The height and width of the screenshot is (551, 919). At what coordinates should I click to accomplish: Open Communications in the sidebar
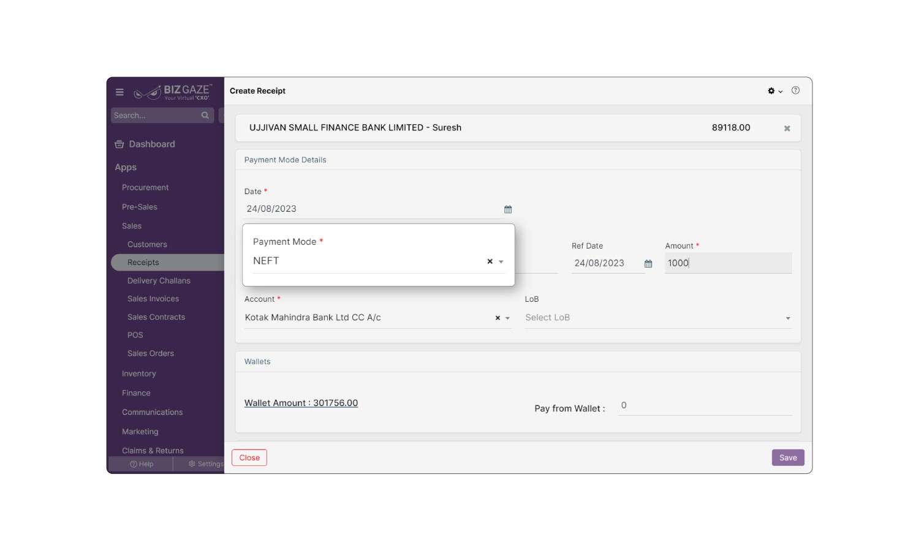[x=153, y=412]
